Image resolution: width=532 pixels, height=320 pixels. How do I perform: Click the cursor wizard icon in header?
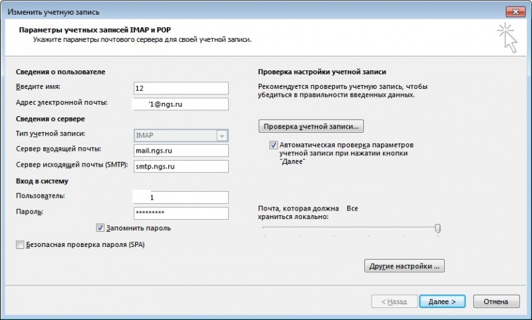point(507,38)
